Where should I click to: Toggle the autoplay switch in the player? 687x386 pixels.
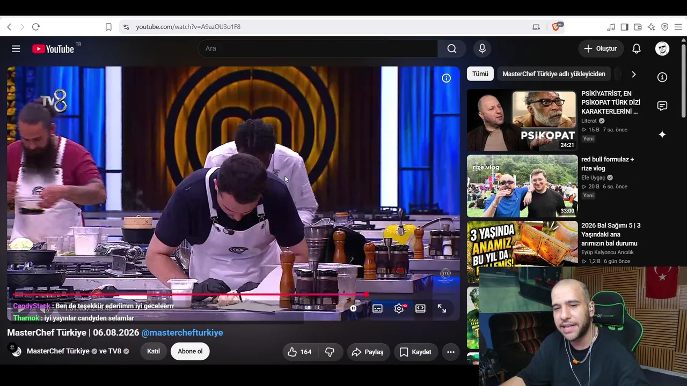(353, 308)
